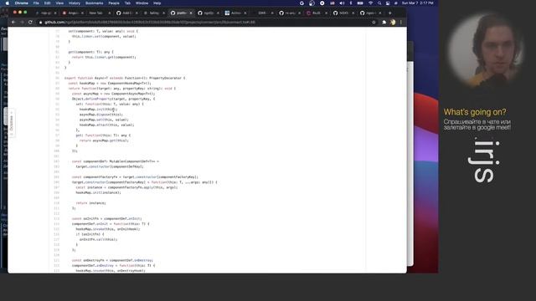Open the Apple menu
The height and width of the screenshot is (301, 536).
[8, 3]
